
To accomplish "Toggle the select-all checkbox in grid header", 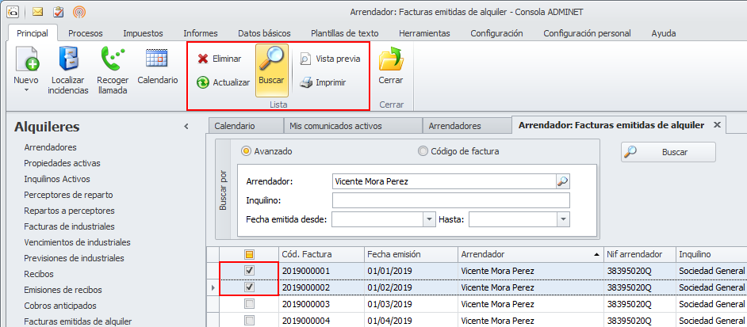I will (249, 254).
